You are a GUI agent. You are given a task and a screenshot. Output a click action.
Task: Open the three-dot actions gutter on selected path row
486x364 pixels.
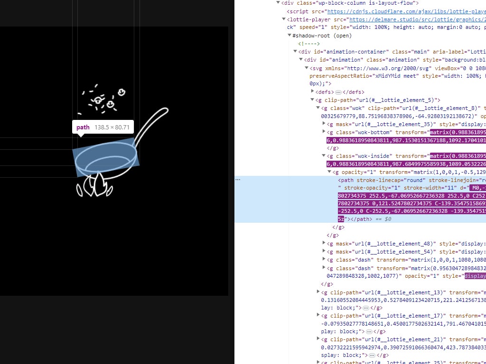[238, 180]
